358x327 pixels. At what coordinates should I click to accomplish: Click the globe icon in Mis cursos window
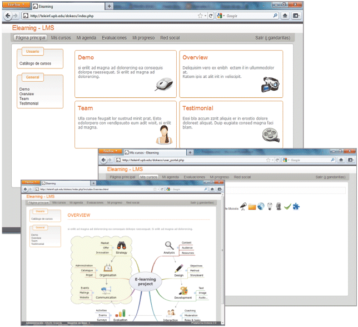(261, 207)
